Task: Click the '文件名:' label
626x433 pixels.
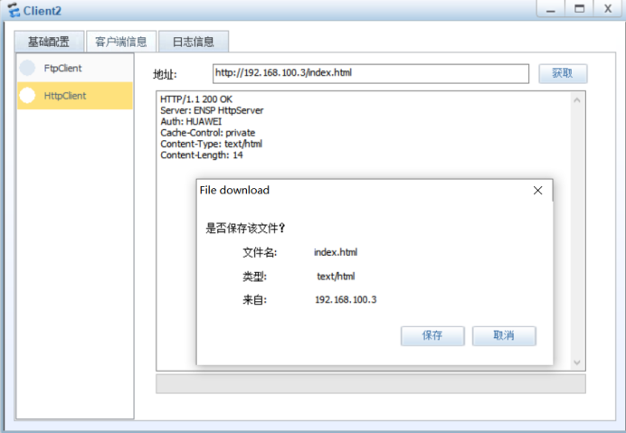Action: tap(260, 252)
